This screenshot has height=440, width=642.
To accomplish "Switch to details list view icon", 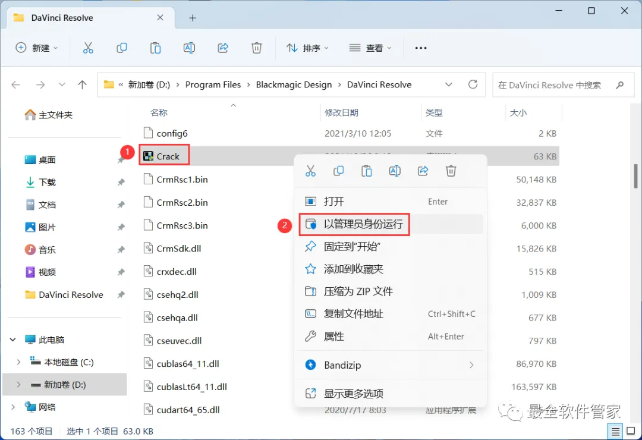I will [x=615, y=431].
